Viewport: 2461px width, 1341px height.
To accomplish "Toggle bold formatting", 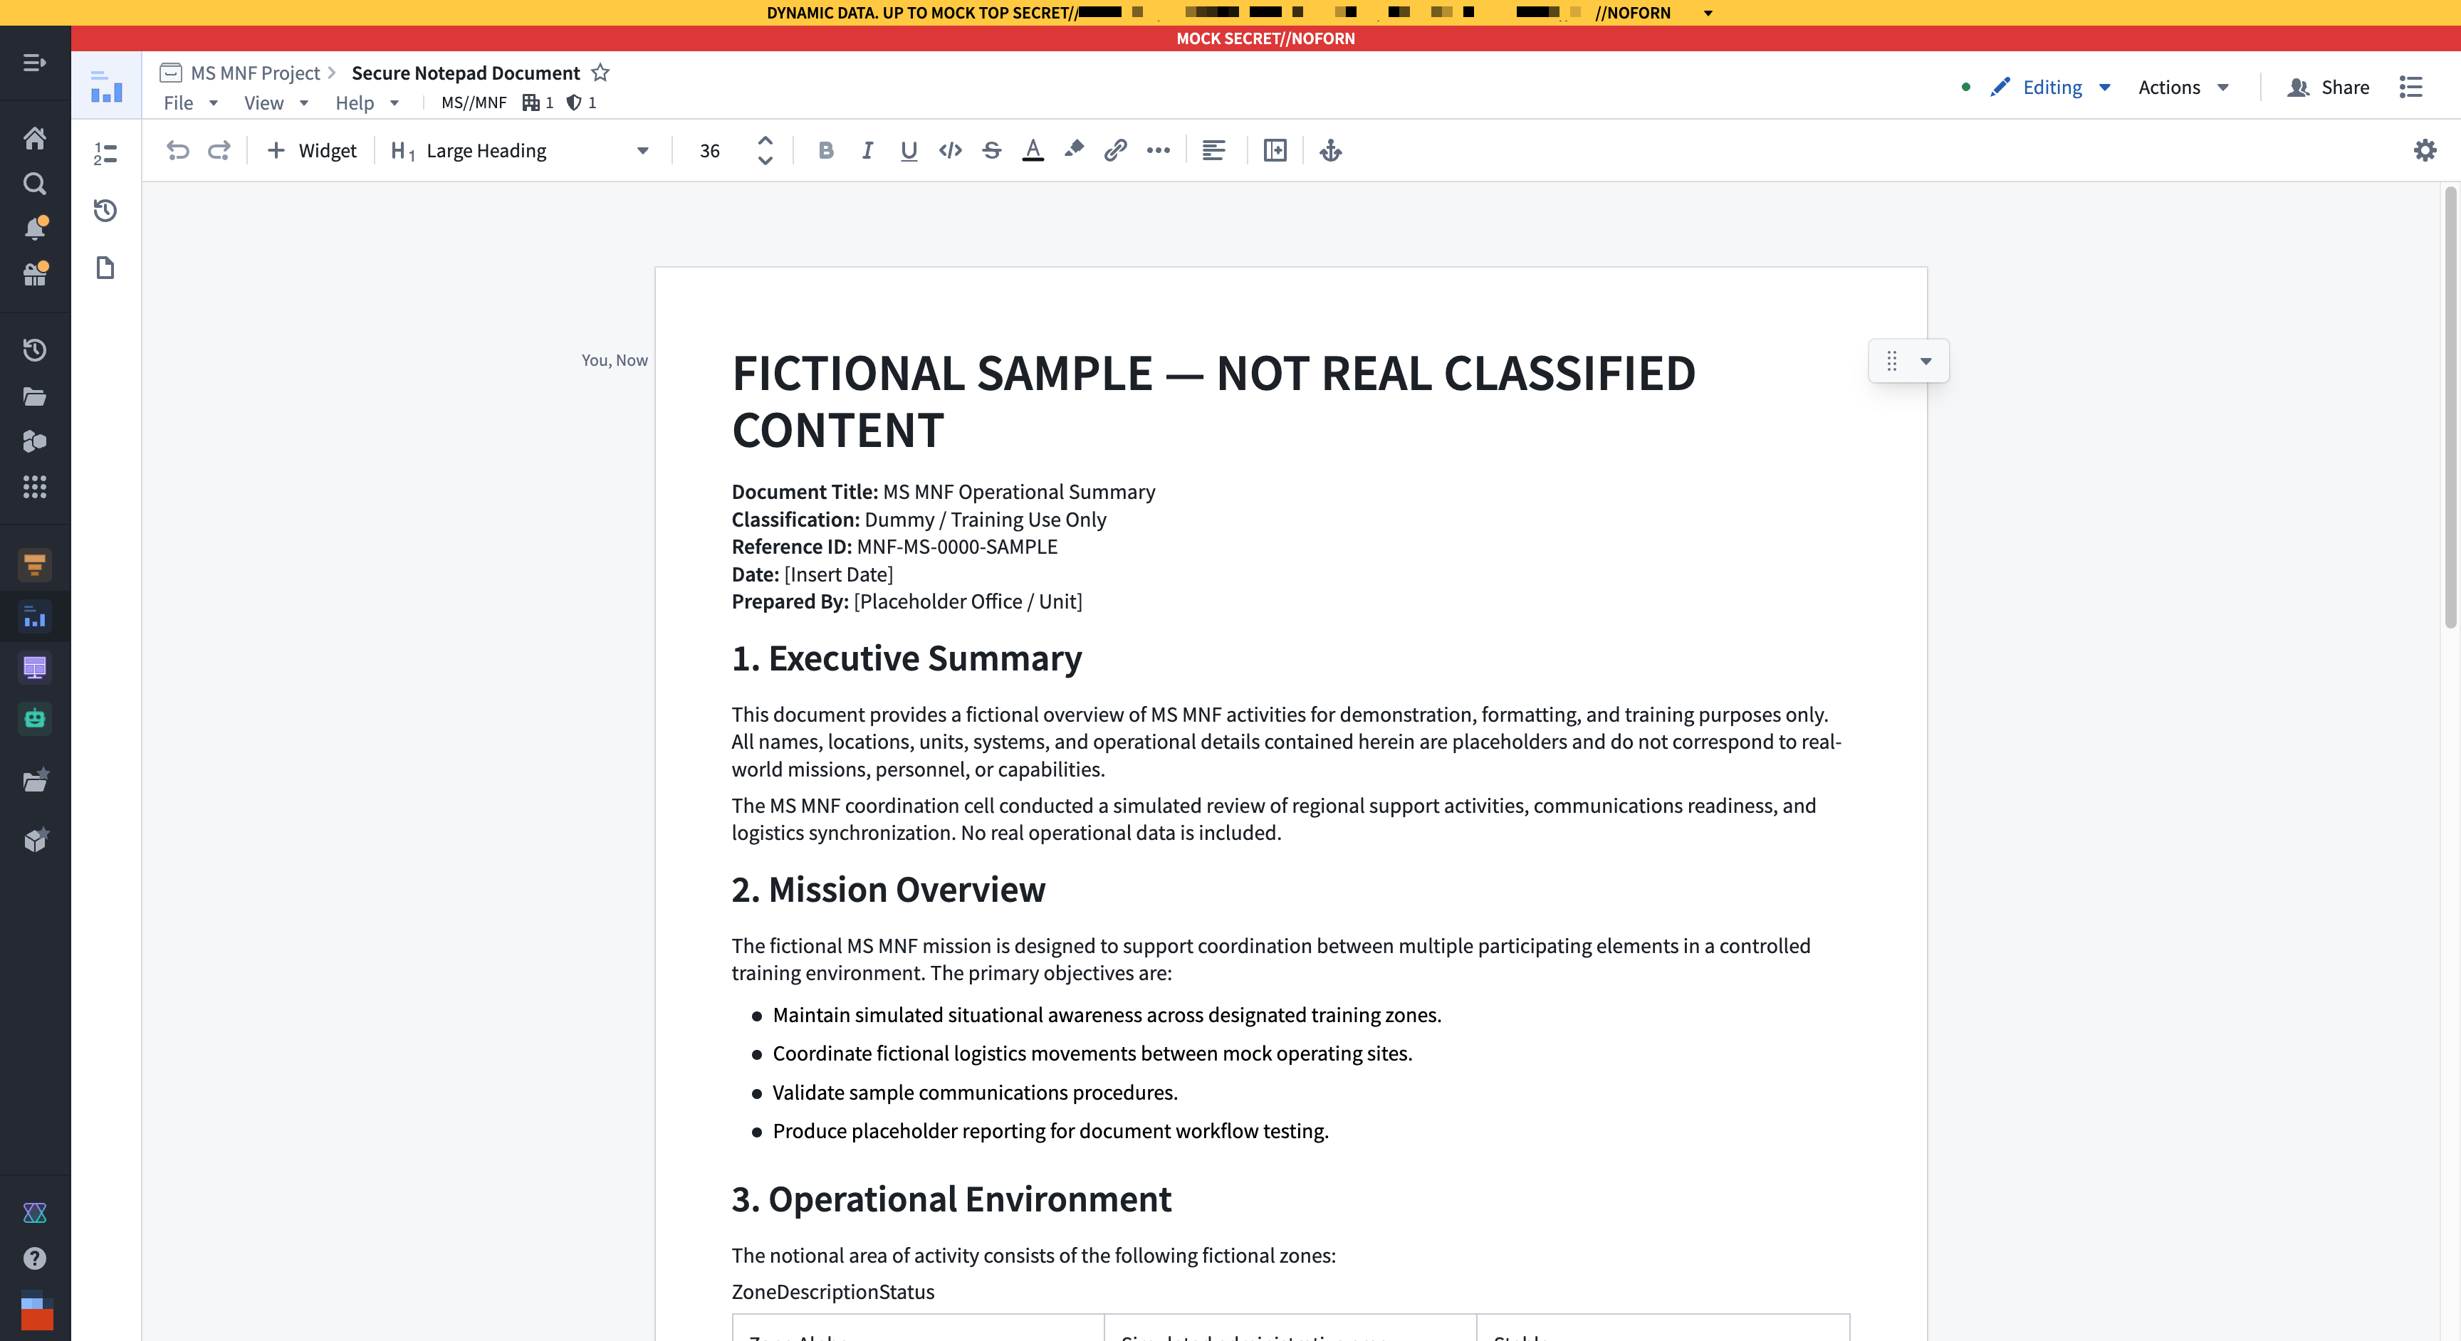I will pyautogui.click(x=826, y=150).
